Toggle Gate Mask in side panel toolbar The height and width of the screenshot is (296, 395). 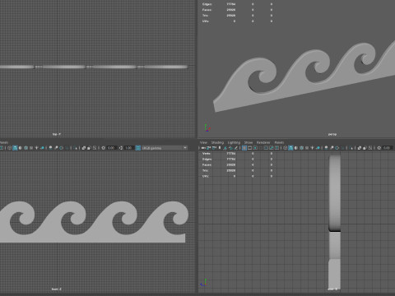(260, 148)
